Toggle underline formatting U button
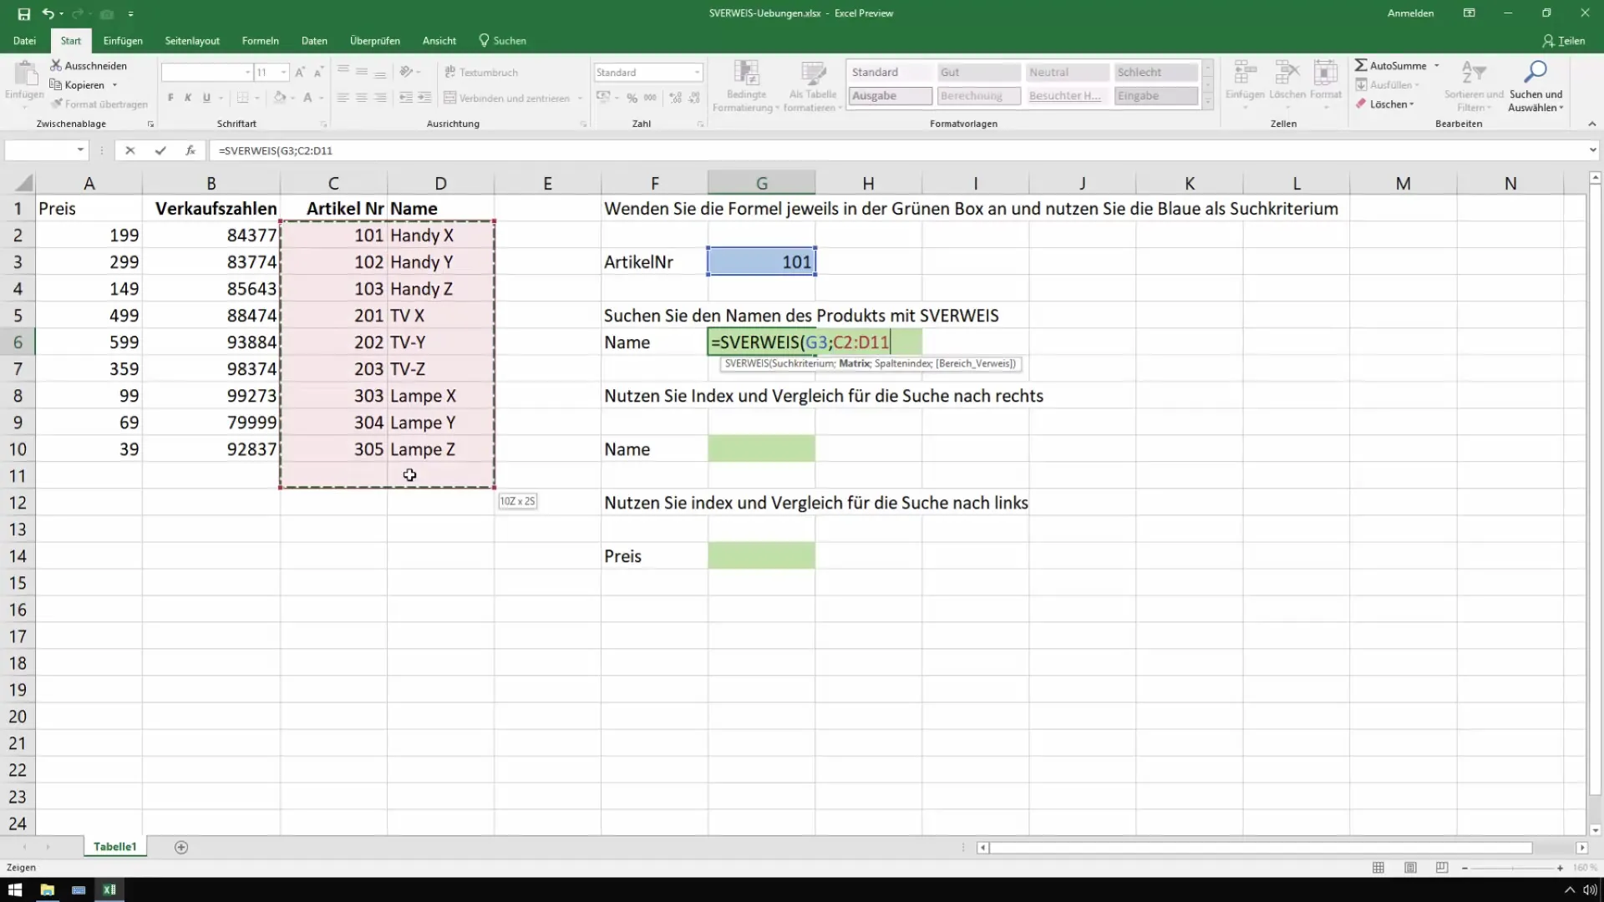Image resolution: width=1604 pixels, height=902 pixels. (206, 98)
